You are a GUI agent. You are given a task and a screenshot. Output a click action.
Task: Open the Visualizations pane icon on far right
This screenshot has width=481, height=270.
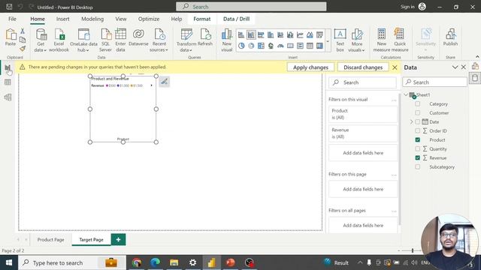(475, 66)
